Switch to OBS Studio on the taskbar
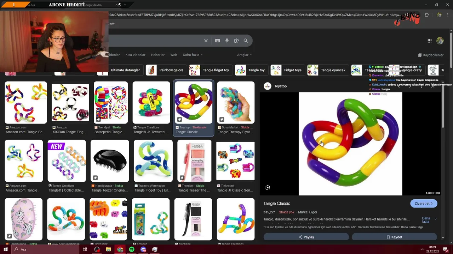This screenshot has height=254, width=453. [97, 249]
